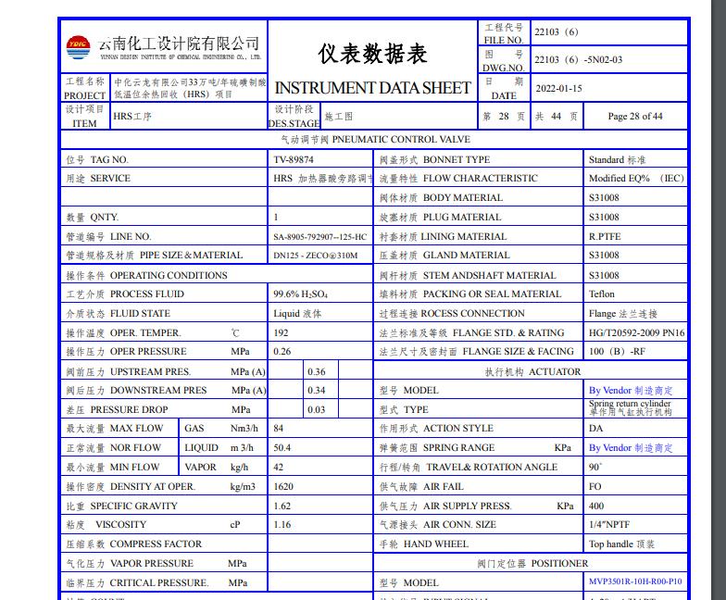Screen dimensions: 726x600
Task: Click the pipe size DN125 ZECOR310M value
Action: (x=315, y=256)
